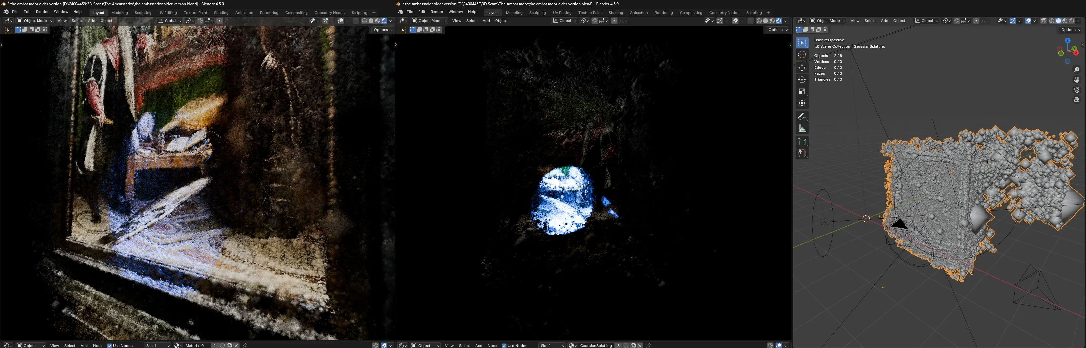Unlink the GaussianSplatting material with the X button
Screen dimensions: 1086x348
(639, 345)
